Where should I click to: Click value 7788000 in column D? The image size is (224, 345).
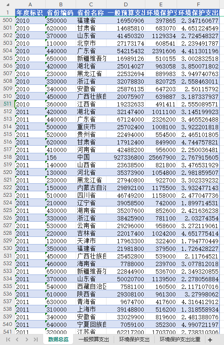coord(126,264)
